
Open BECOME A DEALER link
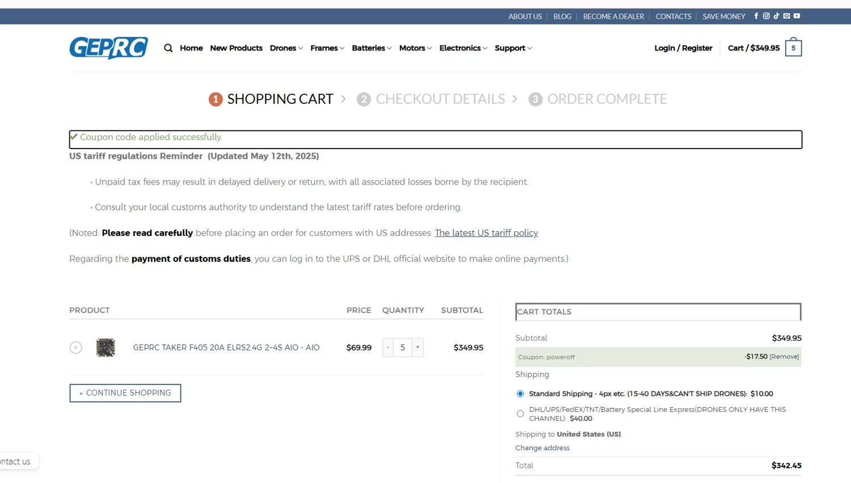coord(613,16)
